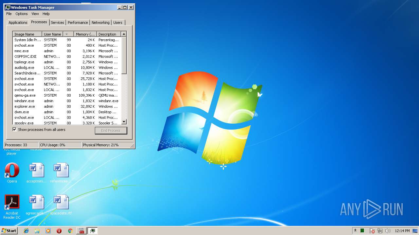
Task: Select the referencee Word document icon
Action: tap(61, 173)
